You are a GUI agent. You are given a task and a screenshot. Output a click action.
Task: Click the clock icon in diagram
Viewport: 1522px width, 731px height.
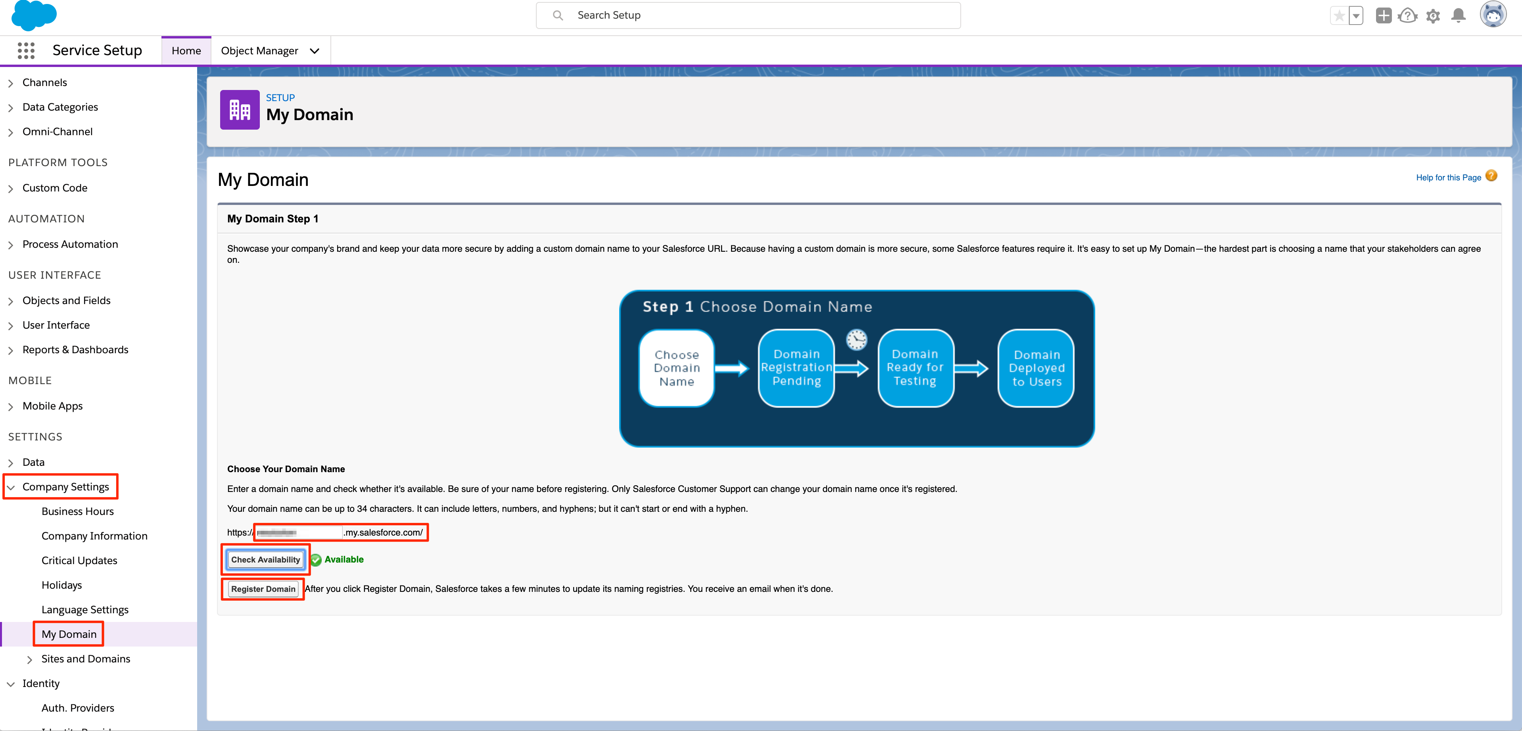(856, 339)
